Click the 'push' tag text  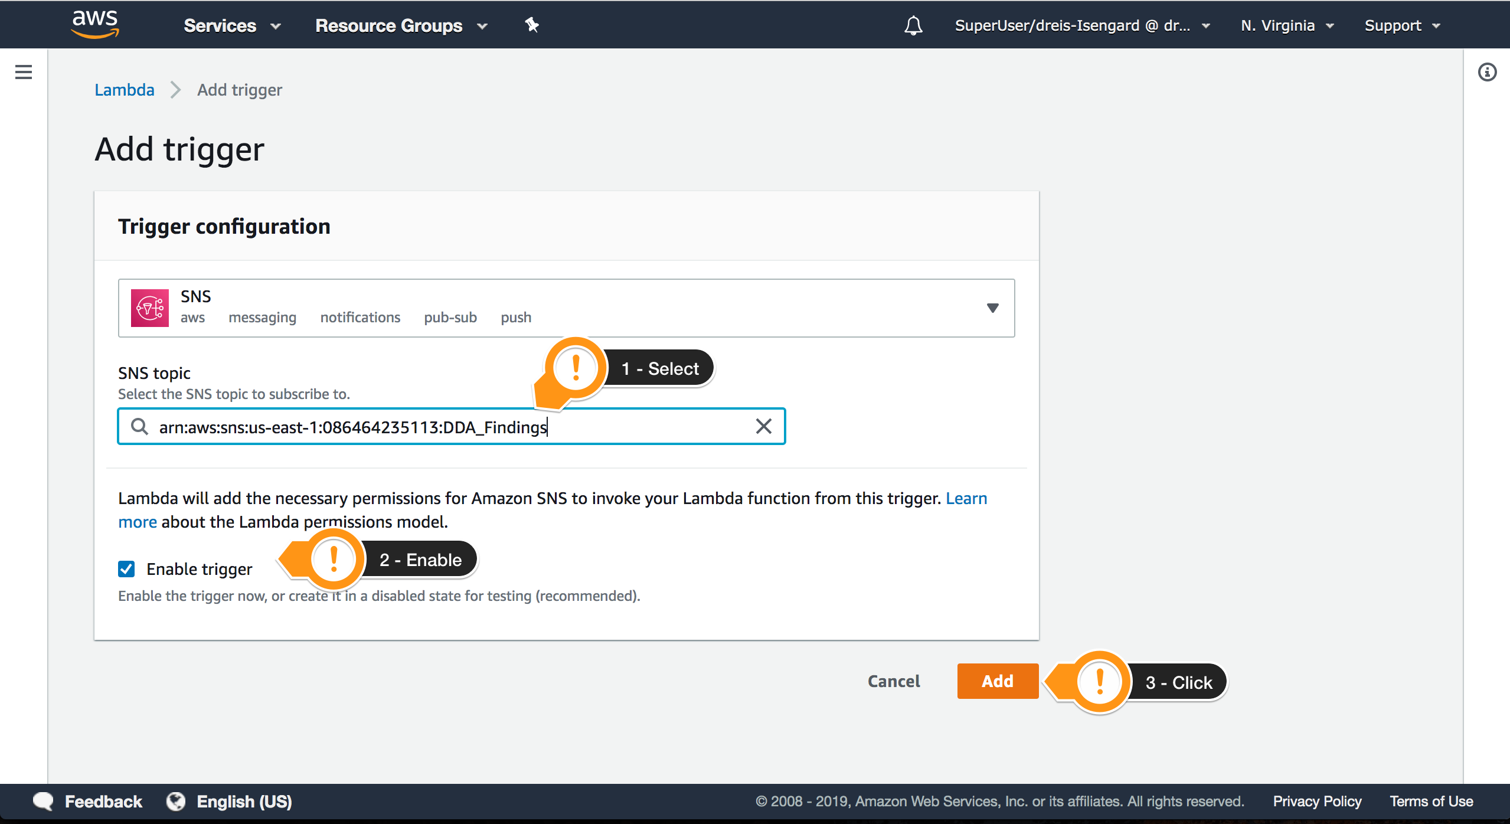[516, 318]
